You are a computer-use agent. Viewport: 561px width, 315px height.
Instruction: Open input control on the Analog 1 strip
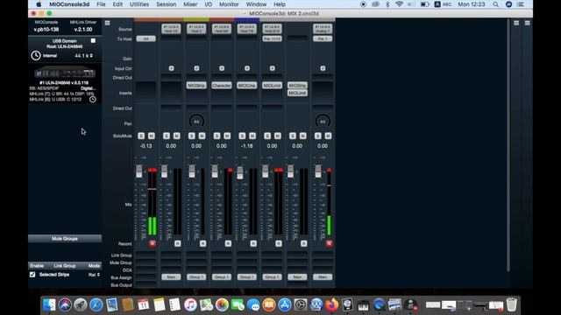tap(323, 68)
